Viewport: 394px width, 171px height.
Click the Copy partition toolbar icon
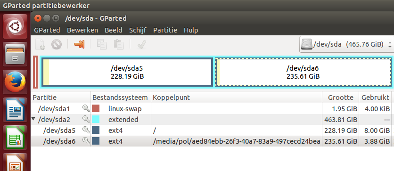(x=102, y=44)
